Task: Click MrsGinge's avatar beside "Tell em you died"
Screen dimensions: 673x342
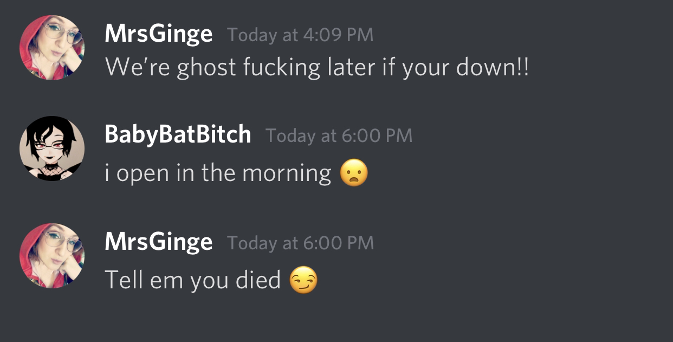Action: [x=52, y=256]
